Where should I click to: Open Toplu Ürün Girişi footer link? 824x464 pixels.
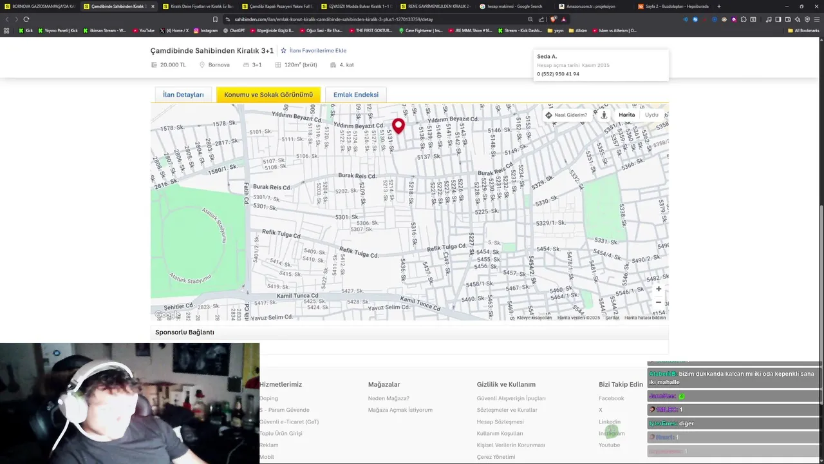click(x=281, y=433)
